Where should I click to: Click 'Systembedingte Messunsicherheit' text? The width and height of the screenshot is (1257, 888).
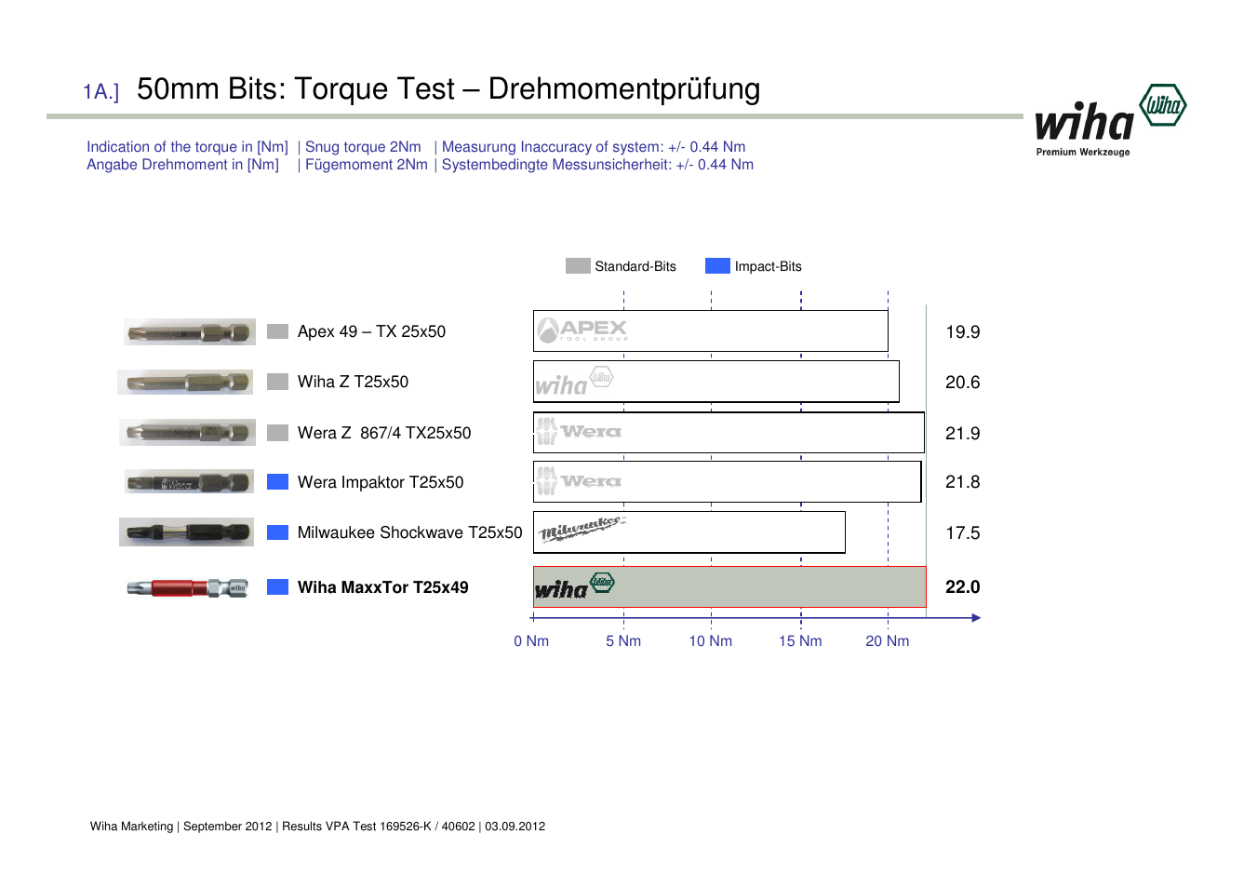556,165
